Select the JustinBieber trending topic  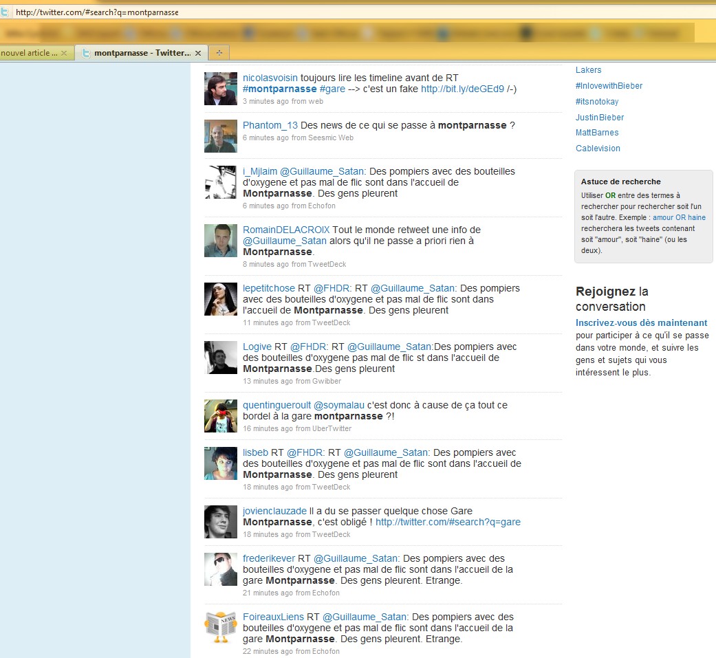click(600, 118)
